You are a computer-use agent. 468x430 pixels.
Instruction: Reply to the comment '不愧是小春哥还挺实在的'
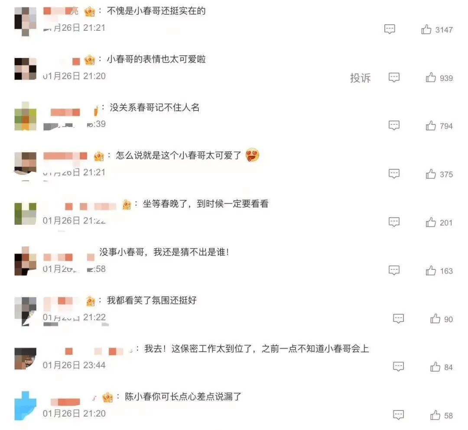point(390,29)
